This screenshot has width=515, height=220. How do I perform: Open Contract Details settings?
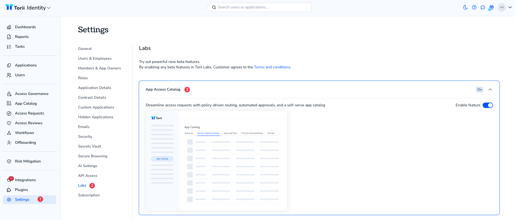coord(92,97)
